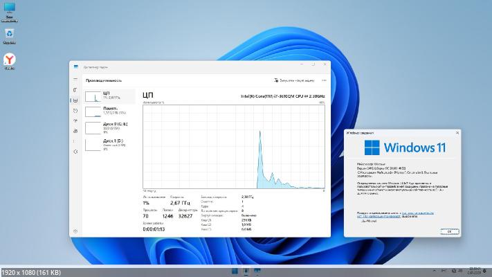Click the CPU utilization graph
Image resolution: width=492 pixels, height=277 pixels.
tap(234, 147)
